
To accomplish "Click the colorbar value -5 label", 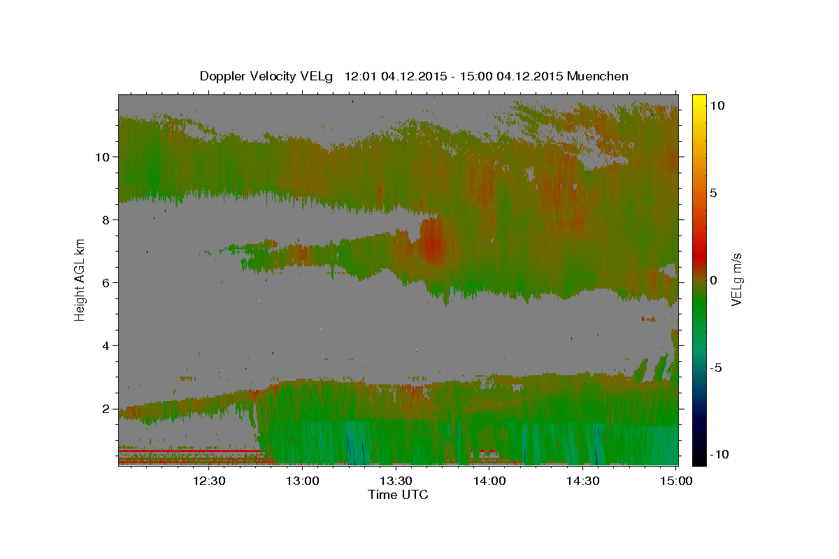I will [x=716, y=368].
